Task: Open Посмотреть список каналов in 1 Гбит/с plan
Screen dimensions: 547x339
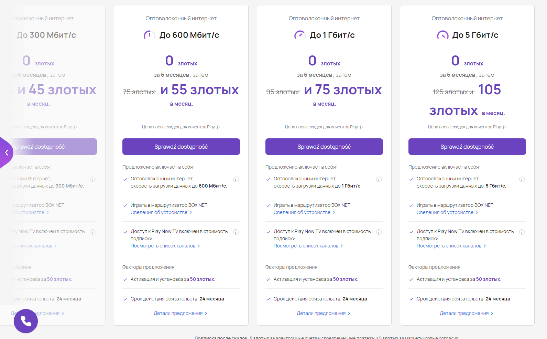Action: click(x=308, y=246)
